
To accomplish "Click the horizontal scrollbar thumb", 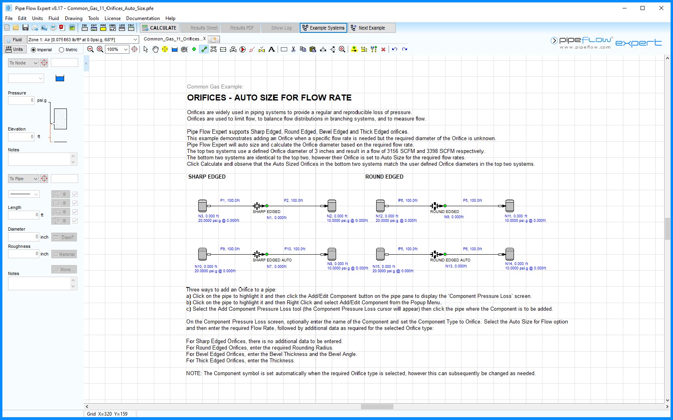I will 377,406.
